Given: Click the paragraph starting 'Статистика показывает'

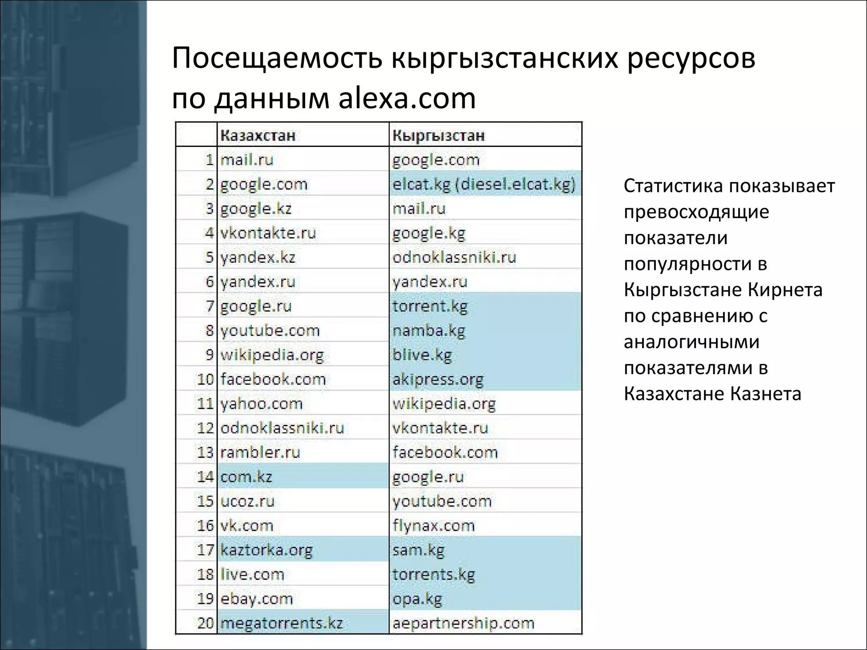Looking at the screenshot, I should coord(729,290).
